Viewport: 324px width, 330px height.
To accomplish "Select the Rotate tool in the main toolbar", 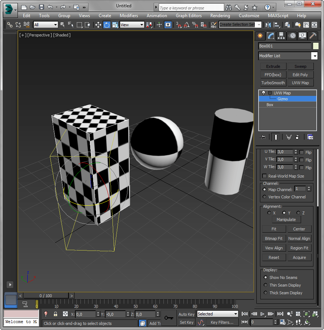I will point(107,25).
